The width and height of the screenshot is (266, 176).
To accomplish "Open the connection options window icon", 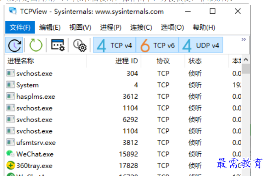I will (x=58, y=45).
